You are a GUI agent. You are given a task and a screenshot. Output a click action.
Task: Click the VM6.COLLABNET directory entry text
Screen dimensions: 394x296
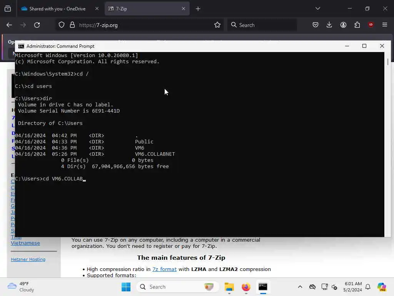[155, 154]
